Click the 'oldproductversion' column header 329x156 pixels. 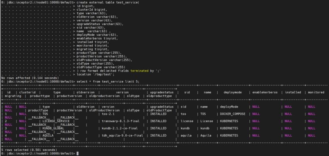coord(104,96)
